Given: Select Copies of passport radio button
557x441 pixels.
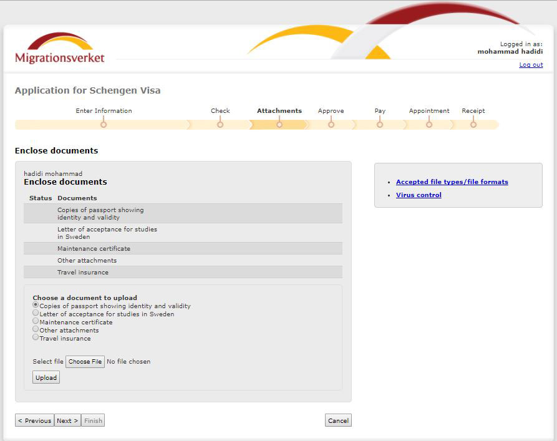Looking at the screenshot, I should 36,305.
